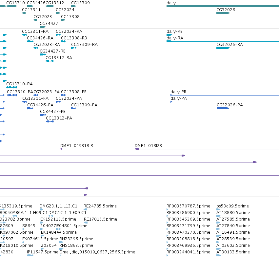This screenshot has height=257, width=279.
Task: Select EST AT16491.5prime
Action: pyautogui.click(x=233, y=232)
